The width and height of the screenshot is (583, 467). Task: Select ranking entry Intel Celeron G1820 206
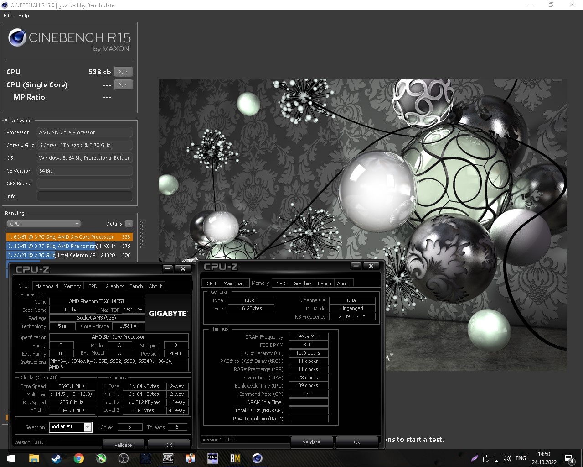pos(69,255)
